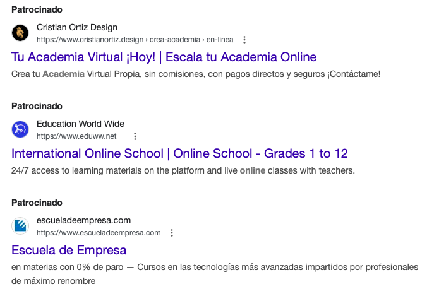Click the https://www.eduww.net URL text
The height and width of the screenshot is (289, 427).
76,136
